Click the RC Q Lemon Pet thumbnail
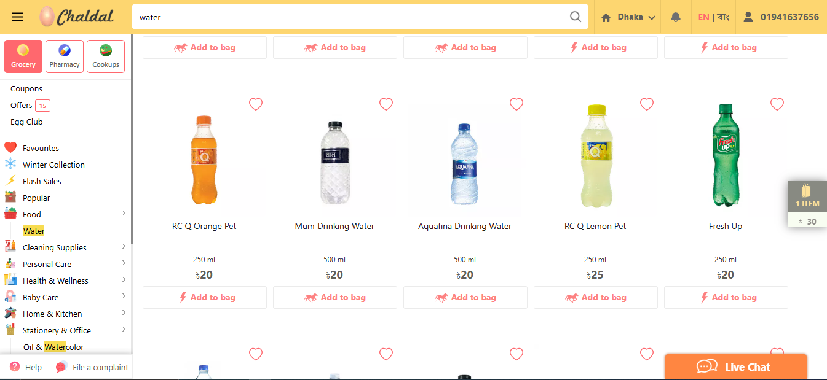 tap(595, 156)
